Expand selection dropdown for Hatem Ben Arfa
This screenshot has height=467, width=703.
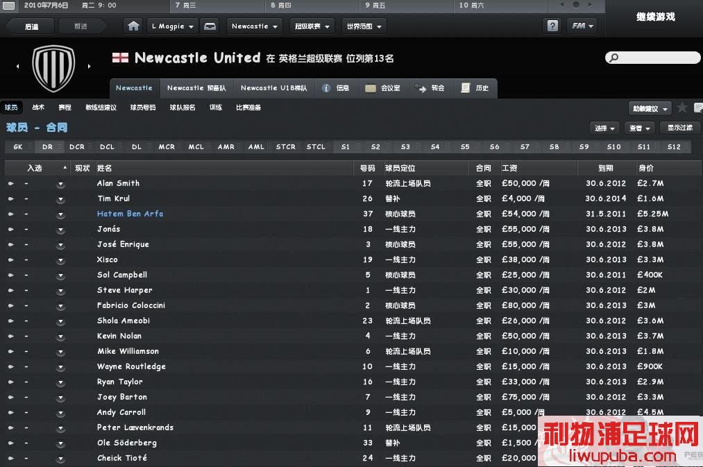click(60, 214)
